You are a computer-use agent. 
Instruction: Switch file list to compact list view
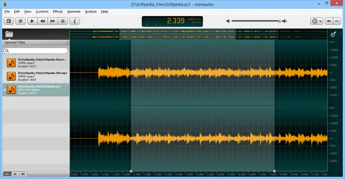tap(15, 174)
